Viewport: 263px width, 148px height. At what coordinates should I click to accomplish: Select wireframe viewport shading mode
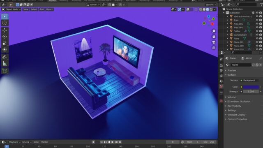point(201,9)
